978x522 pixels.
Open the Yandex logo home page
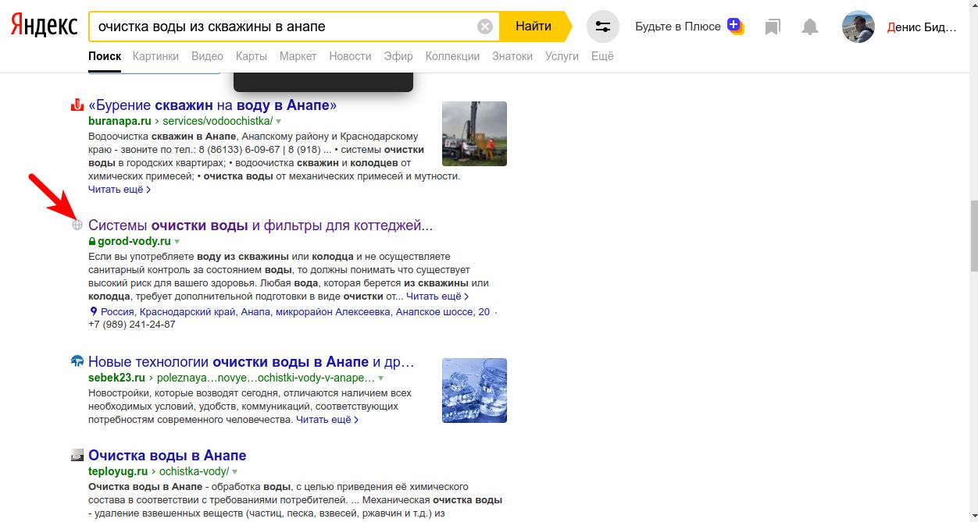pyautogui.click(x=44, y=27)
